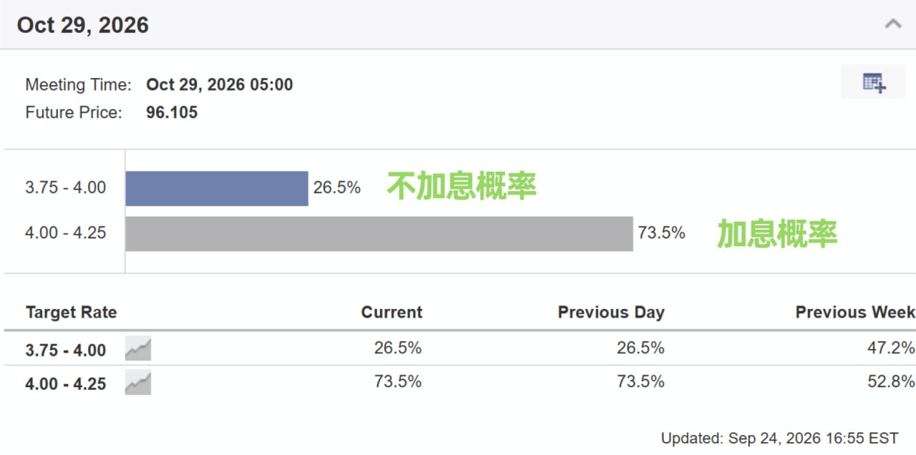Click the Oct 29, 2026 header title
Screen dimensions: 916x455
coord(83,25)
